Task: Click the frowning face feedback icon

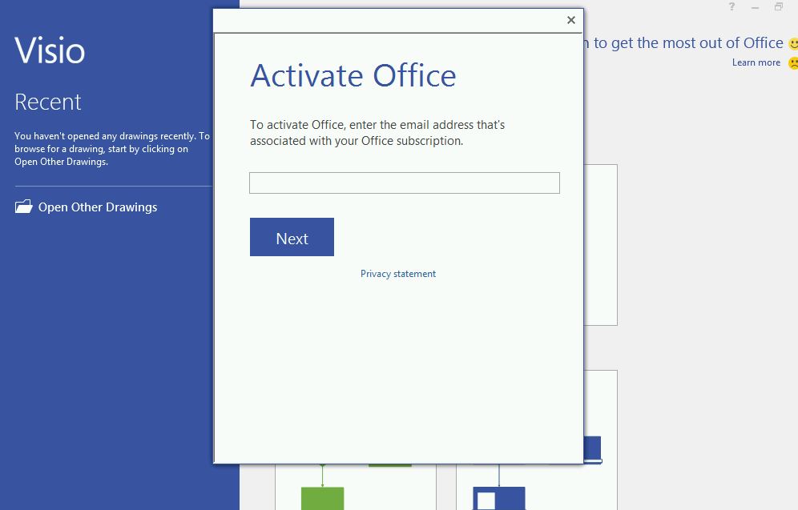Action: (x=792, y=62)
